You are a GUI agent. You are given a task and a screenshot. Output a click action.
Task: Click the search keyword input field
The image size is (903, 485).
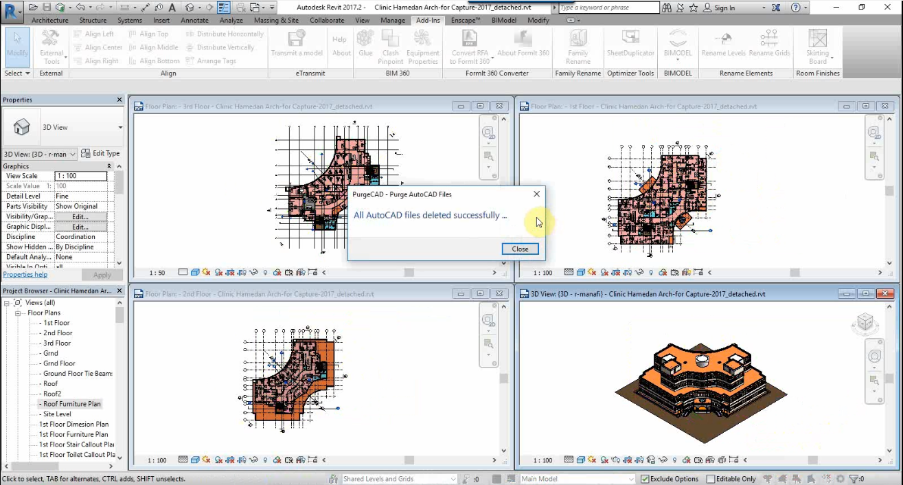click(608, 8)
